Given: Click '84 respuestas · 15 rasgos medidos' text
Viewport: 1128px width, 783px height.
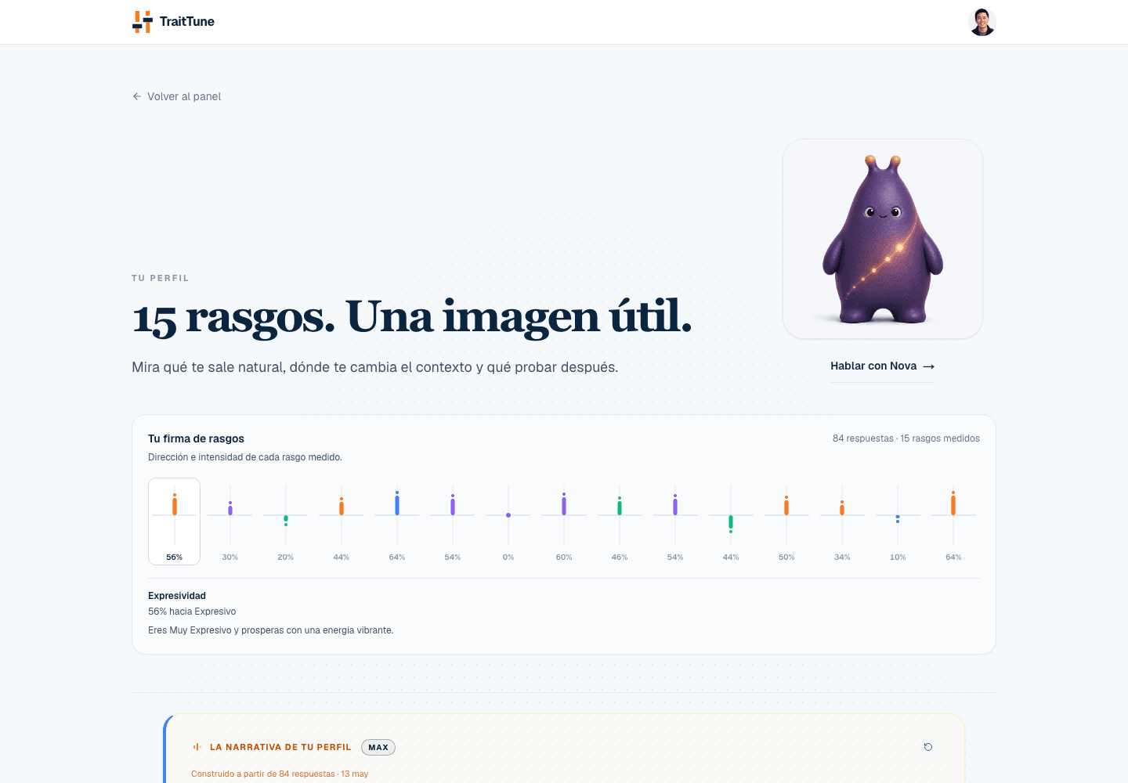Looking at the screenshot, I should pyautogui.click(x=906, y=438).
